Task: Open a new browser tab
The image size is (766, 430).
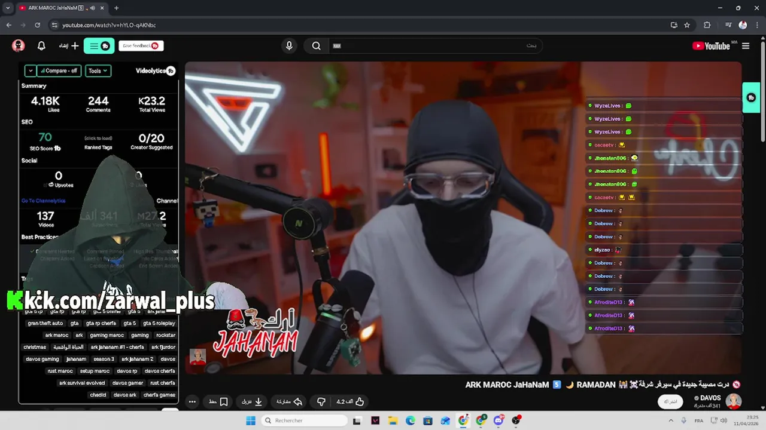Action: [116, 8]
